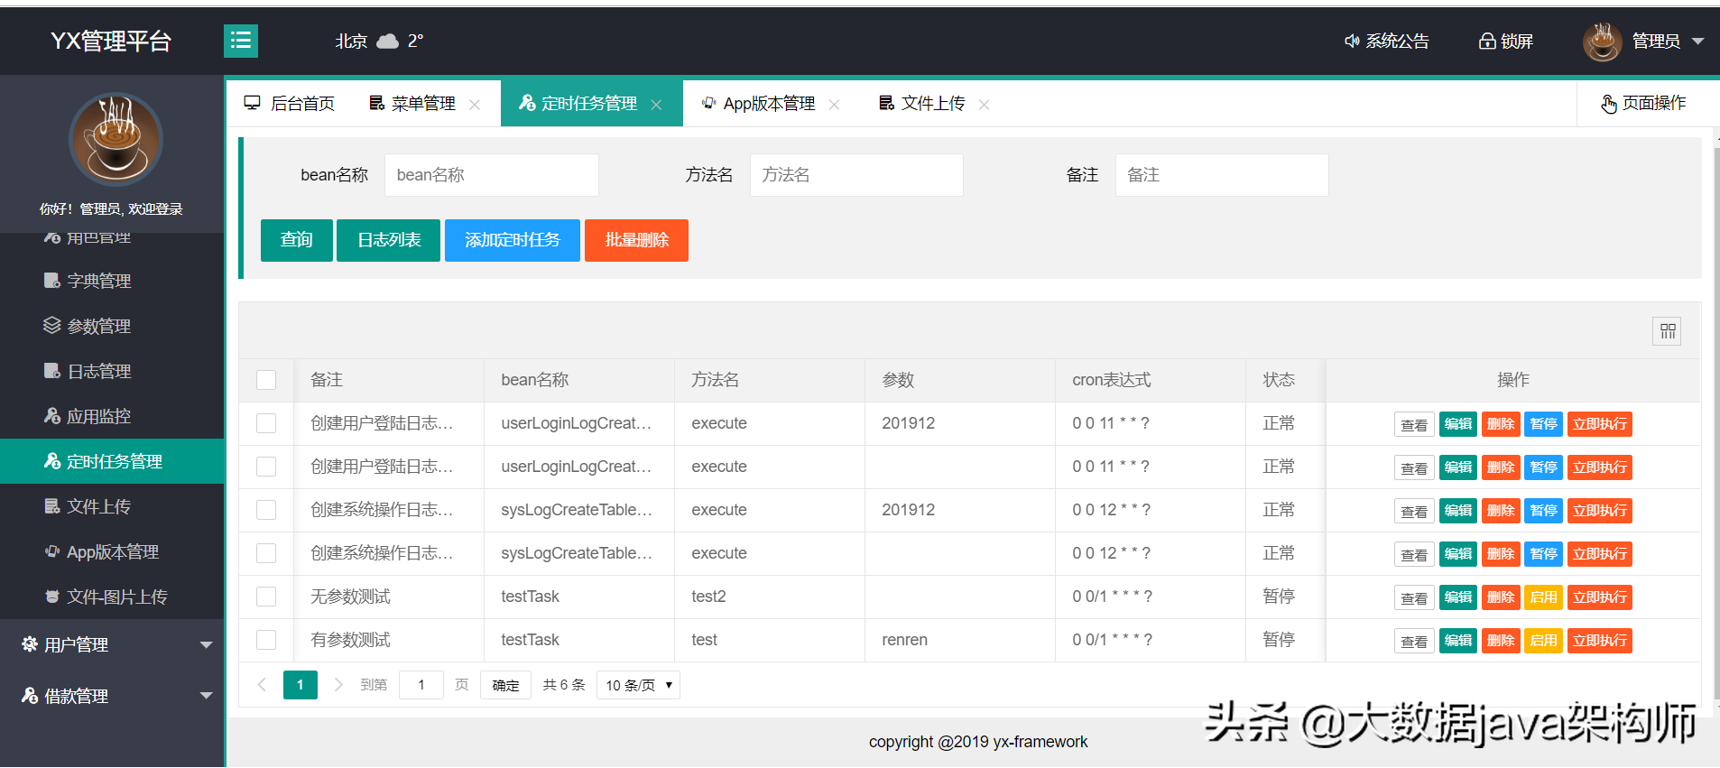Open the 系统公告 announcements

[1387, 42]
